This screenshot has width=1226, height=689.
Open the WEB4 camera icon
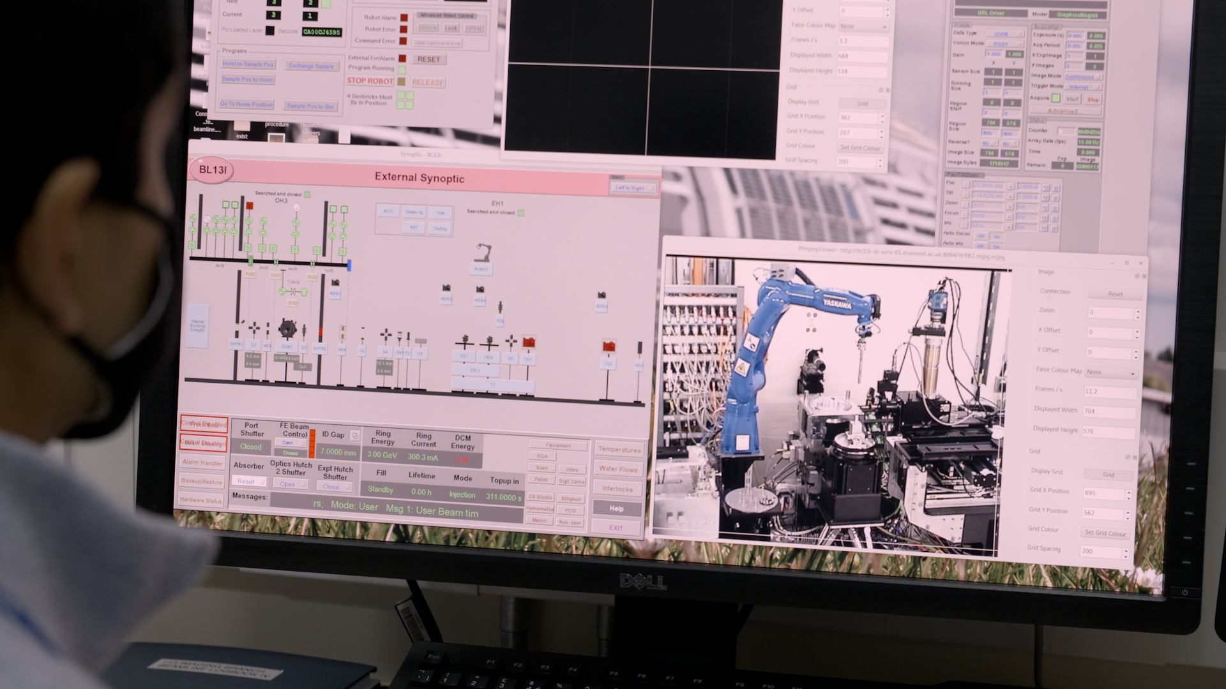(x=480, y=289)
